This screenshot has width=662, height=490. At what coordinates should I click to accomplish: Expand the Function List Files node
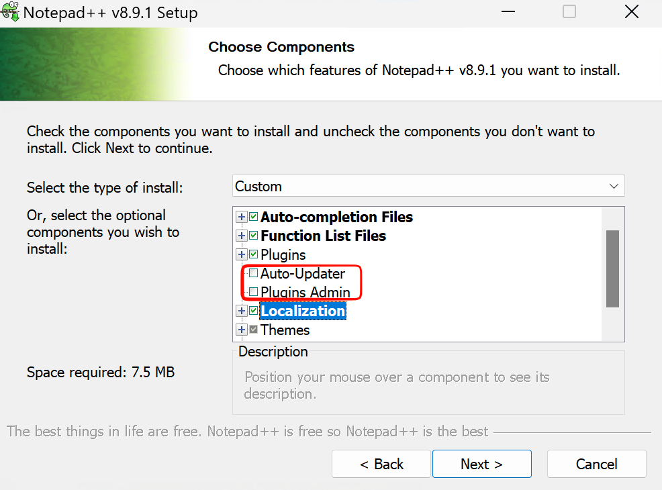(242, 236)
